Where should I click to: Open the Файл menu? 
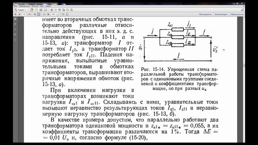click(16, 6)
